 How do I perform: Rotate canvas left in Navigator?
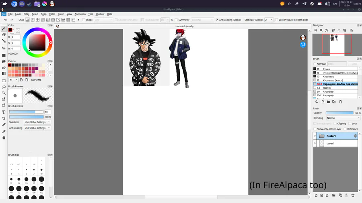pyautogui.click(x=333, y=30)
